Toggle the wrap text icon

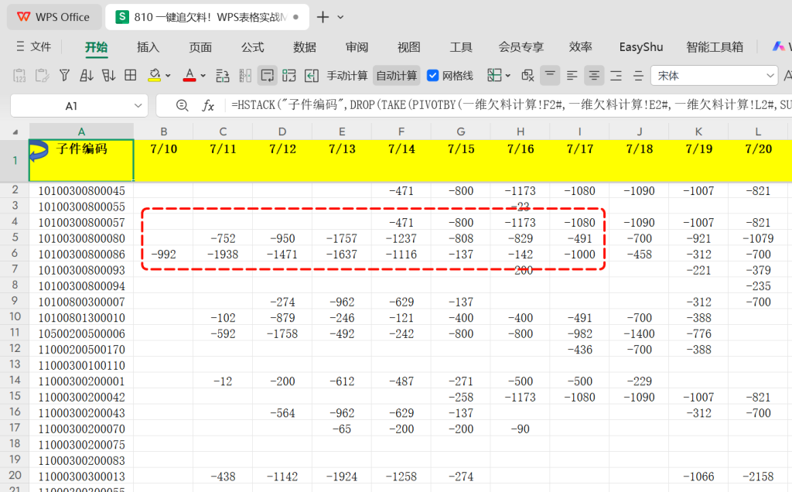[x=267, y=76]
